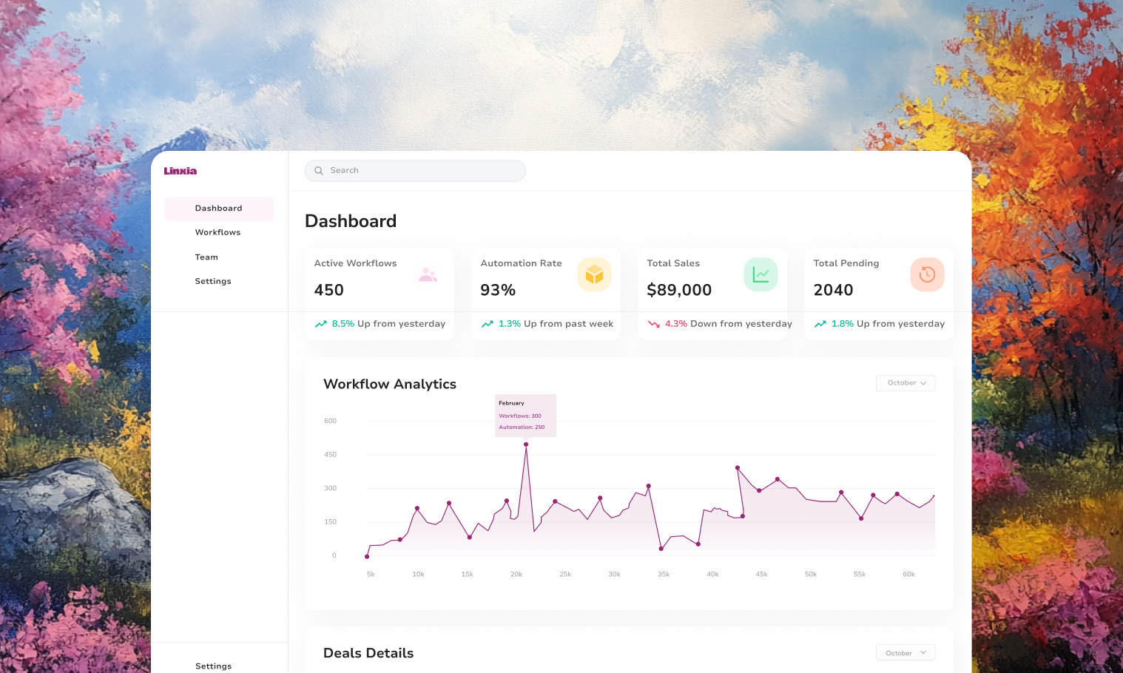Click the Linxia logo
This screenshot has width=1123, height=673.
pyautogui.click(x=180, y=171)
